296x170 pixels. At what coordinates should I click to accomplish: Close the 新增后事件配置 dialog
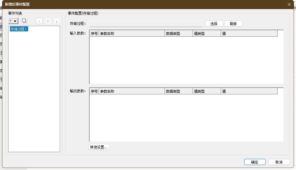point(289,4)
